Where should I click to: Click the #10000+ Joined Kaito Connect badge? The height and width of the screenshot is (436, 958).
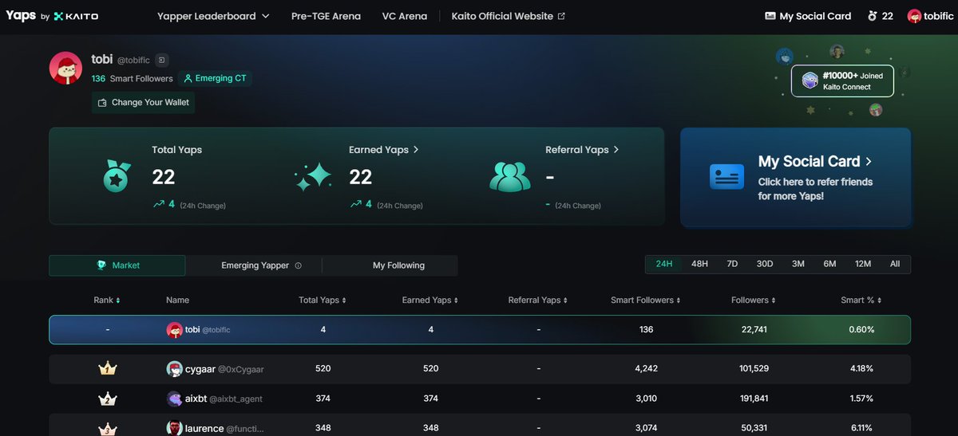pos(842,81)
